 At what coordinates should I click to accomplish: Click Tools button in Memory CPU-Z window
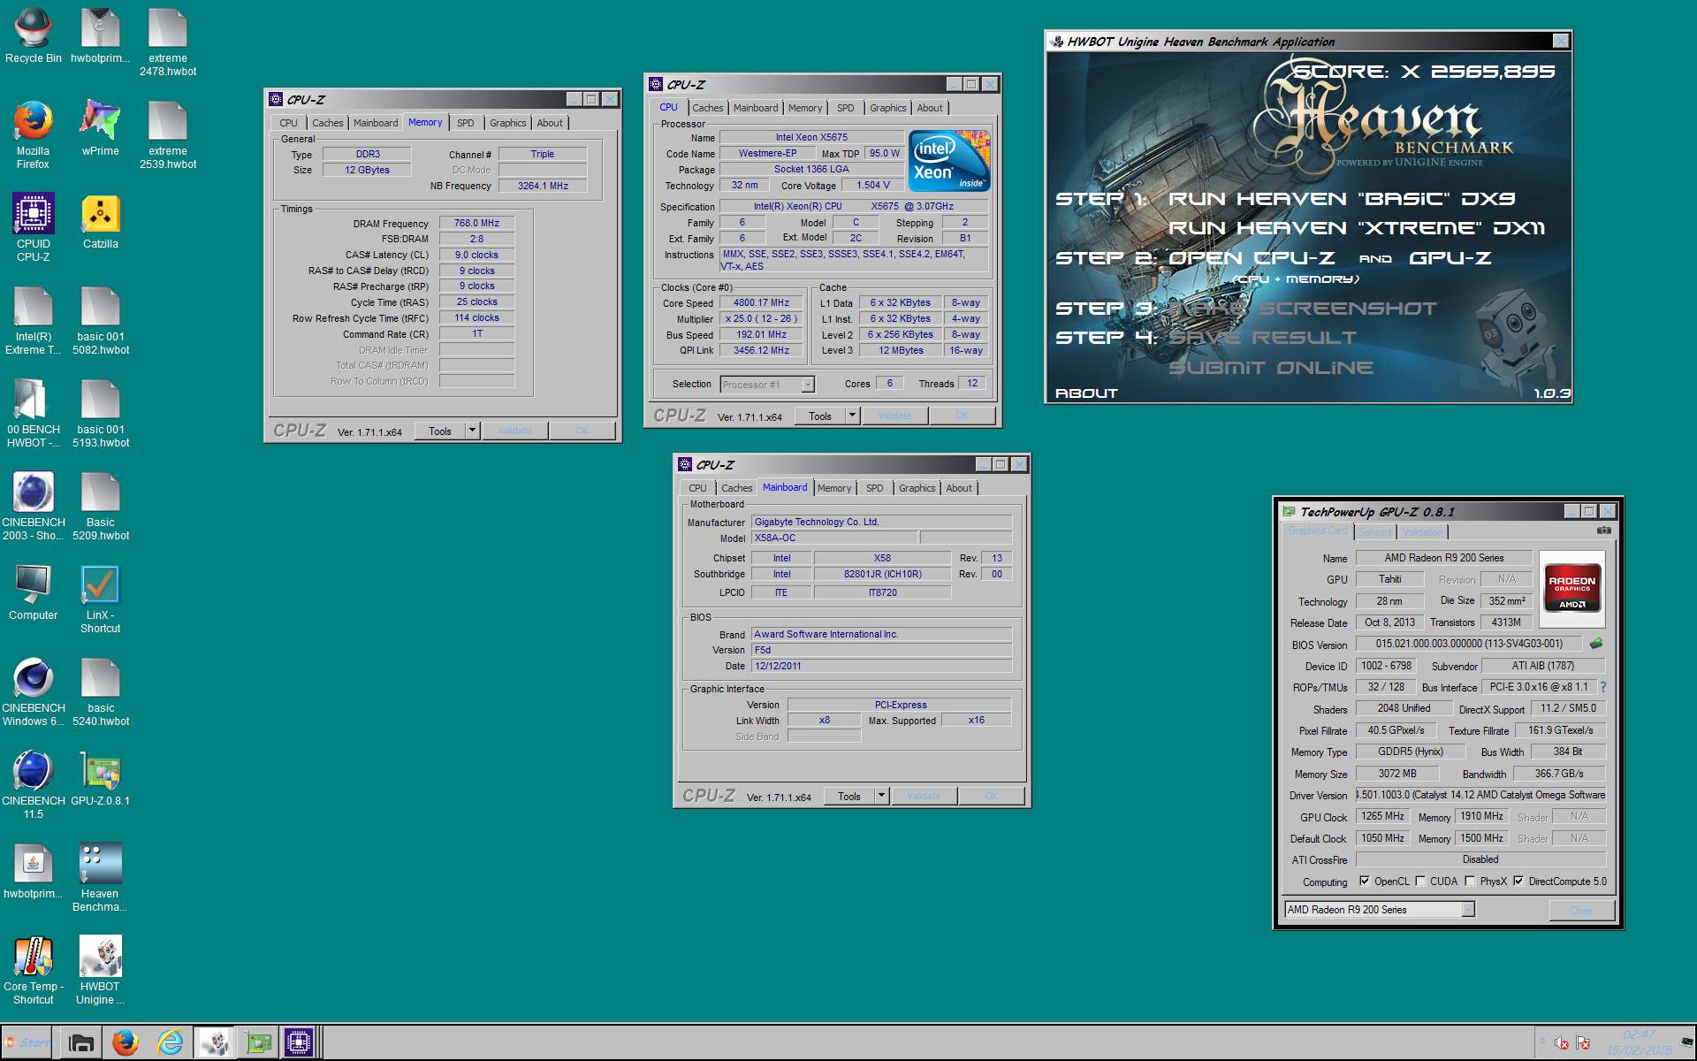[440, 431]
